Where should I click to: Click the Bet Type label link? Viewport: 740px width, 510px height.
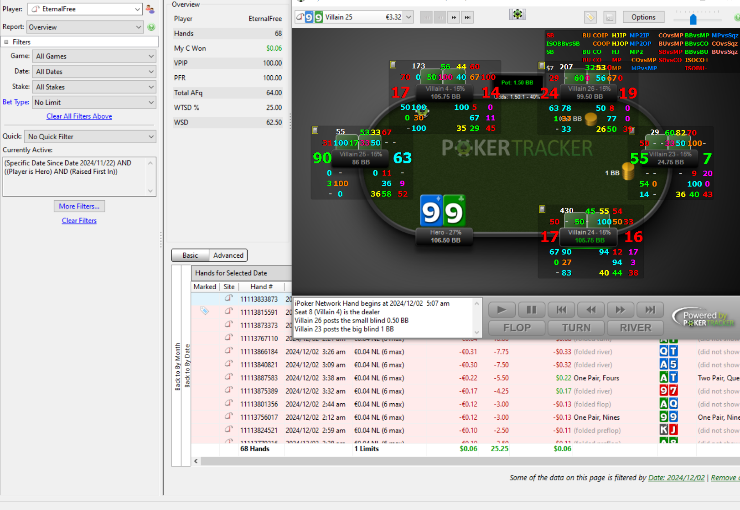tap(16, 102)
